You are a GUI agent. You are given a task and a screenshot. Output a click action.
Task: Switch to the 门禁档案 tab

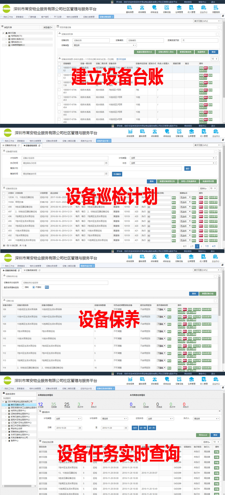(32, 17)
